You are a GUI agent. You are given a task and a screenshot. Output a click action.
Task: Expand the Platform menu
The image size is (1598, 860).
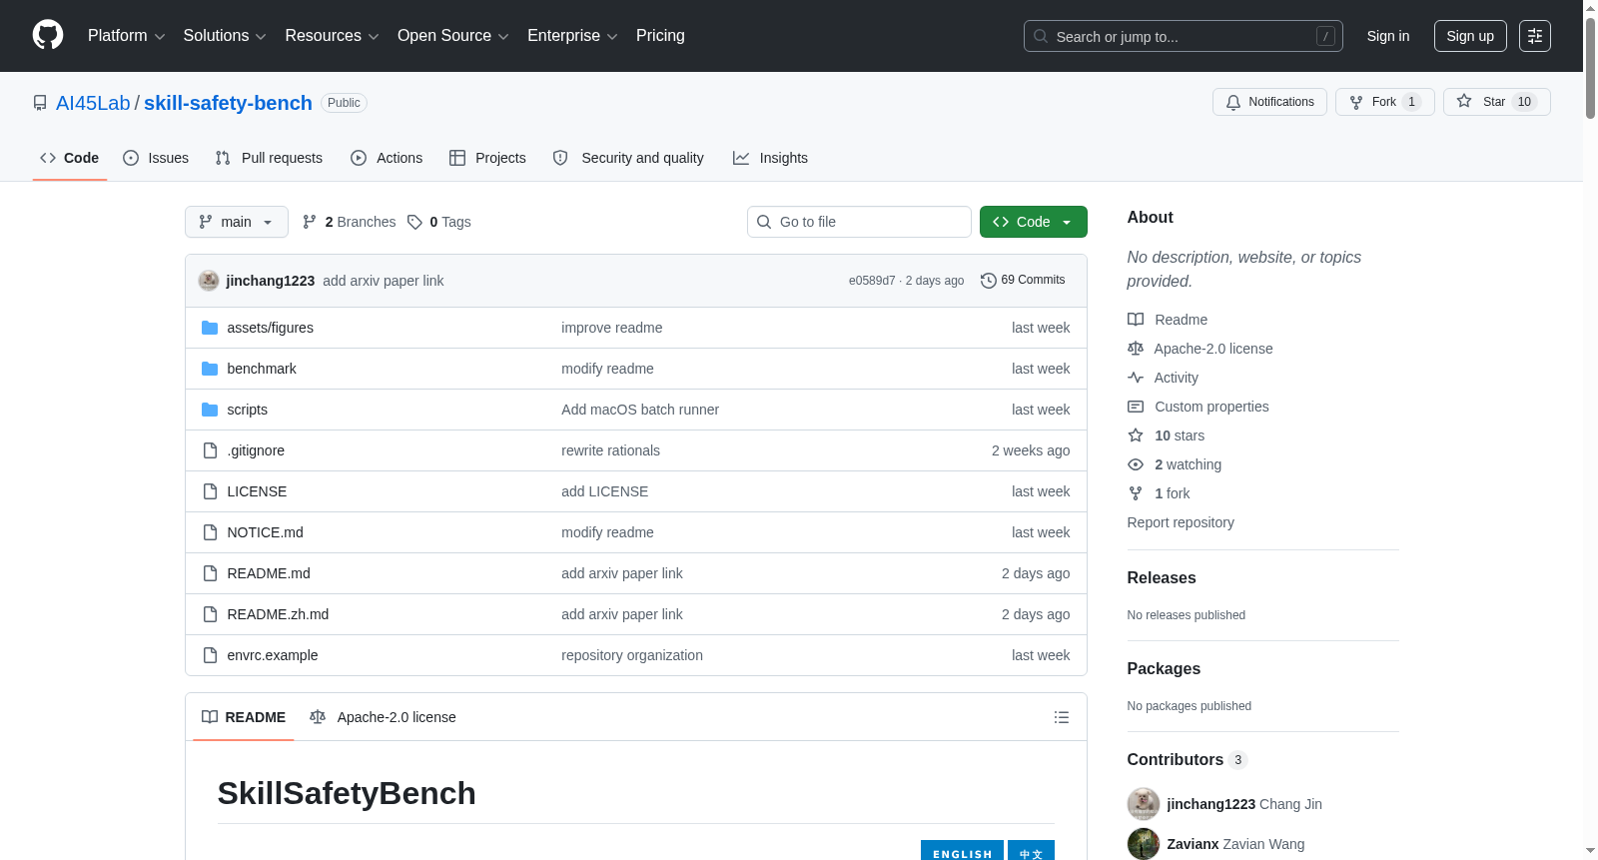click(126, 36)
